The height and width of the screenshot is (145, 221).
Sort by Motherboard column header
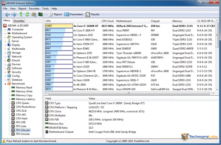pos(132,21)
